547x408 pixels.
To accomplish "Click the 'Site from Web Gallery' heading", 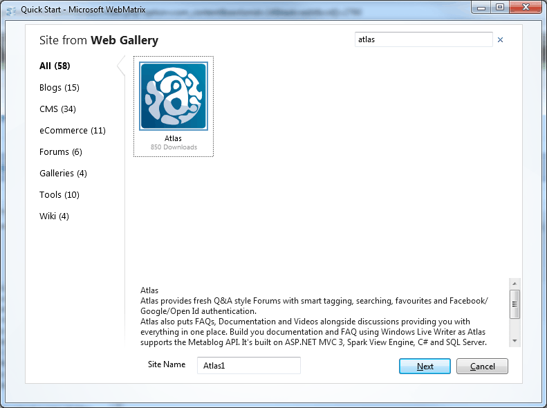I will (x=99, y=40).
